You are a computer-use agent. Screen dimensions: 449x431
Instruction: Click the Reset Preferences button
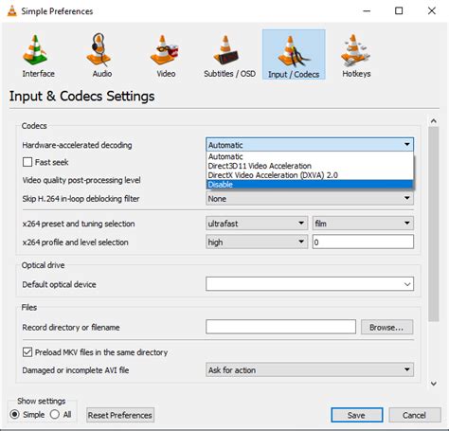click(x=120, y=415)
